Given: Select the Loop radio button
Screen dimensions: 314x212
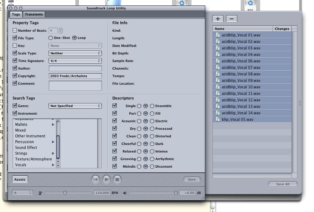Looking at the screenshot, I should pyautogui.click(x=74, y=38).
